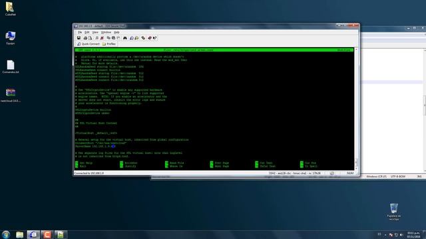Viewport: 426px width, 239px height.
Task: Click the volume icon in system tray
Action: (401, 234)
